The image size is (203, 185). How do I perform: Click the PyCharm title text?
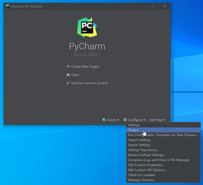tap(87, 46)
